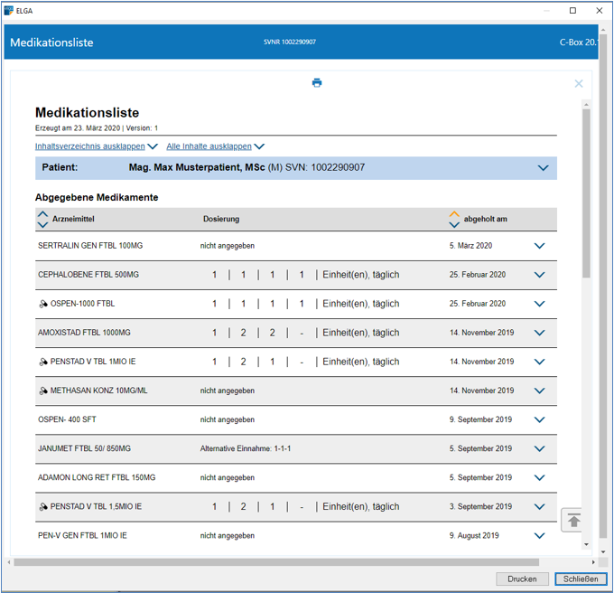
Task: Click the ELGA app icon in title bar
Action: point(9,11)
